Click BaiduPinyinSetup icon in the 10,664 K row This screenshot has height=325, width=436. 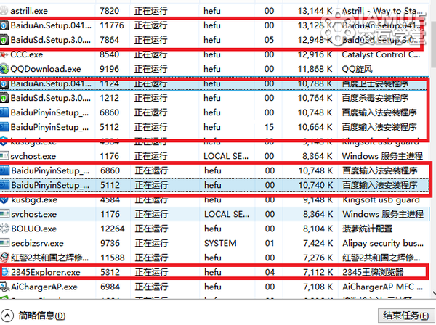tap(4, 127)
